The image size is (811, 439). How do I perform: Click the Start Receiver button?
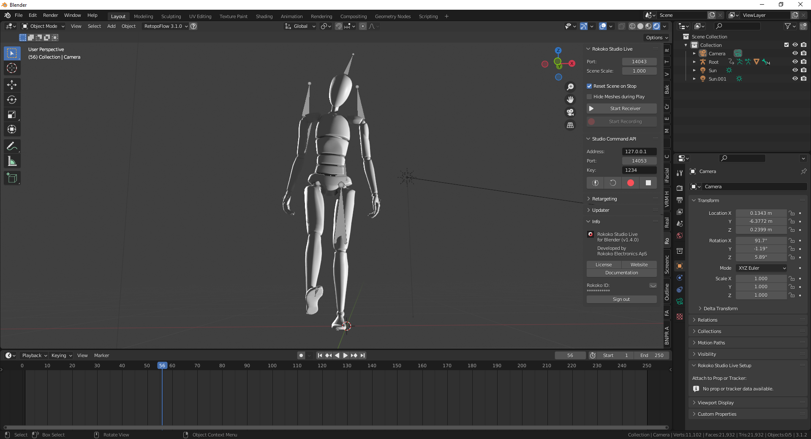coord(621,108)
